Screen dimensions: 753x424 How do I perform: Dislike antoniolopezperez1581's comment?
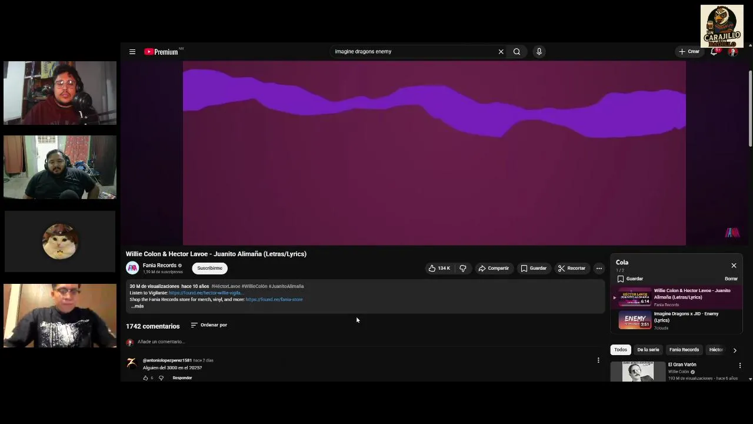click(x=161, y=378)
